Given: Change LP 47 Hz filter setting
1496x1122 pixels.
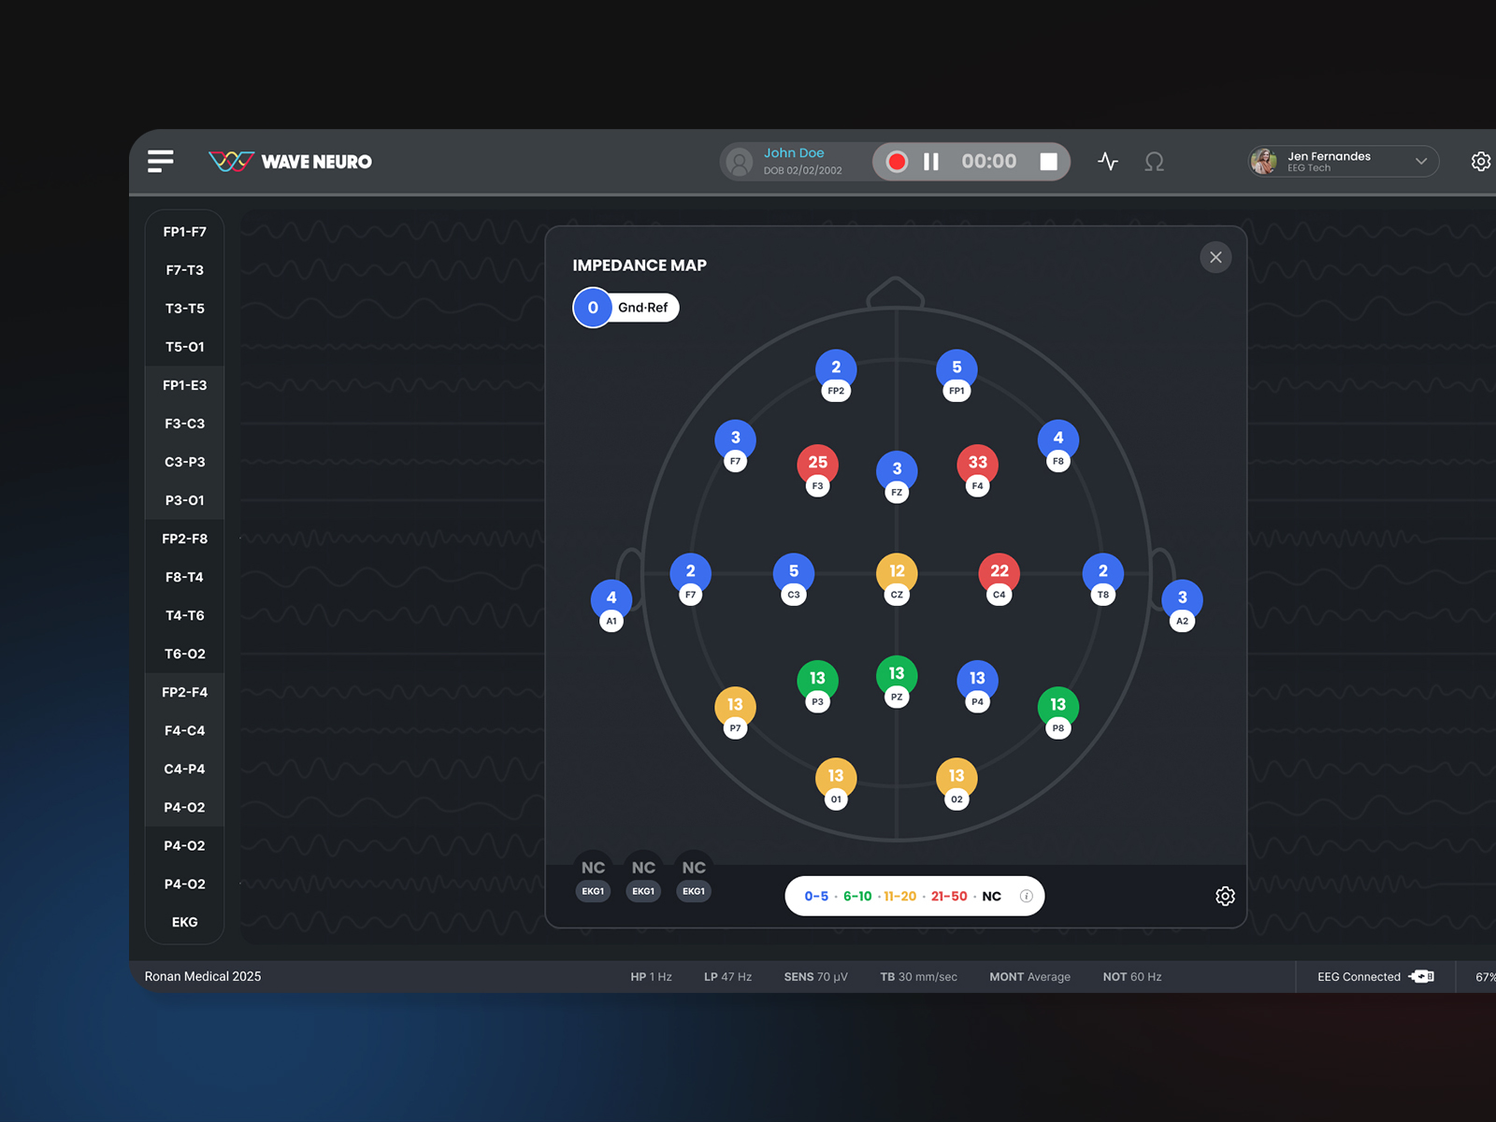Looking at the screenshot, I should coord(727,976).
